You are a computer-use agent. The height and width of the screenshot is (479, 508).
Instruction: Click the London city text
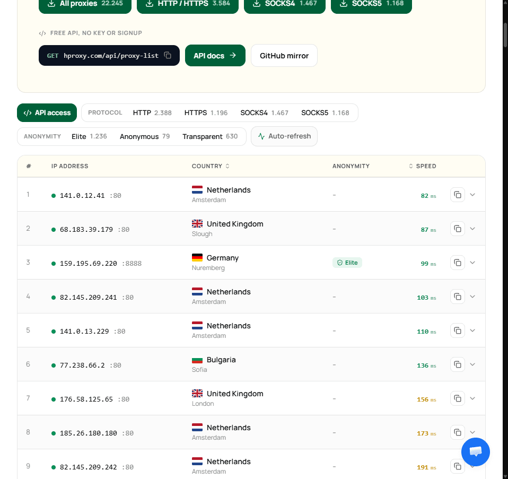click(203, 404)
